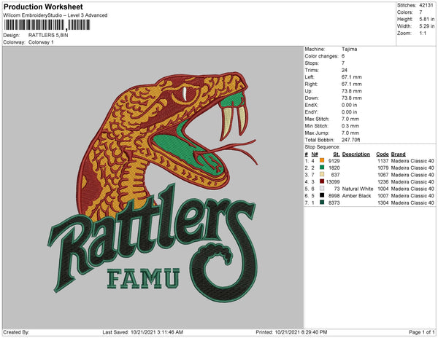
Task: Click the orange swatch for thread 1137
Action: (322, 160)
